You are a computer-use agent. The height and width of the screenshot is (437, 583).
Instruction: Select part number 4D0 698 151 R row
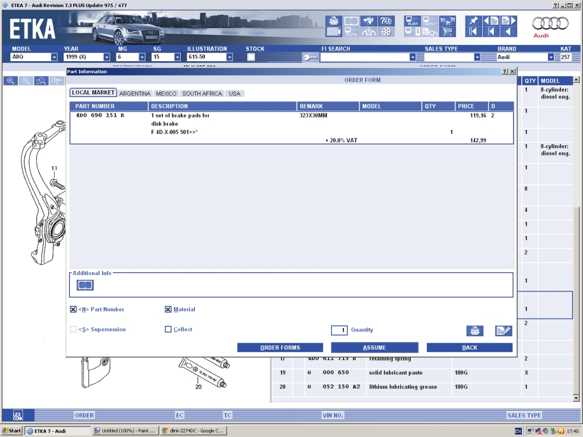point(291,128)
